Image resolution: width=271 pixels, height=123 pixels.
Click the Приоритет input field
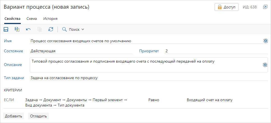point(216,51)
